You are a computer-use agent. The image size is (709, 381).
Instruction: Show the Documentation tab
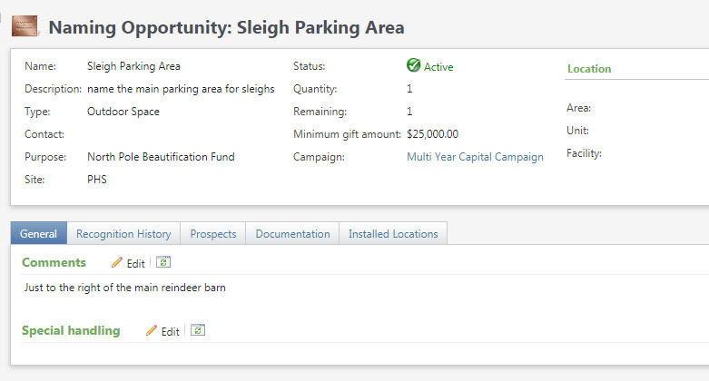coord(292,234)
